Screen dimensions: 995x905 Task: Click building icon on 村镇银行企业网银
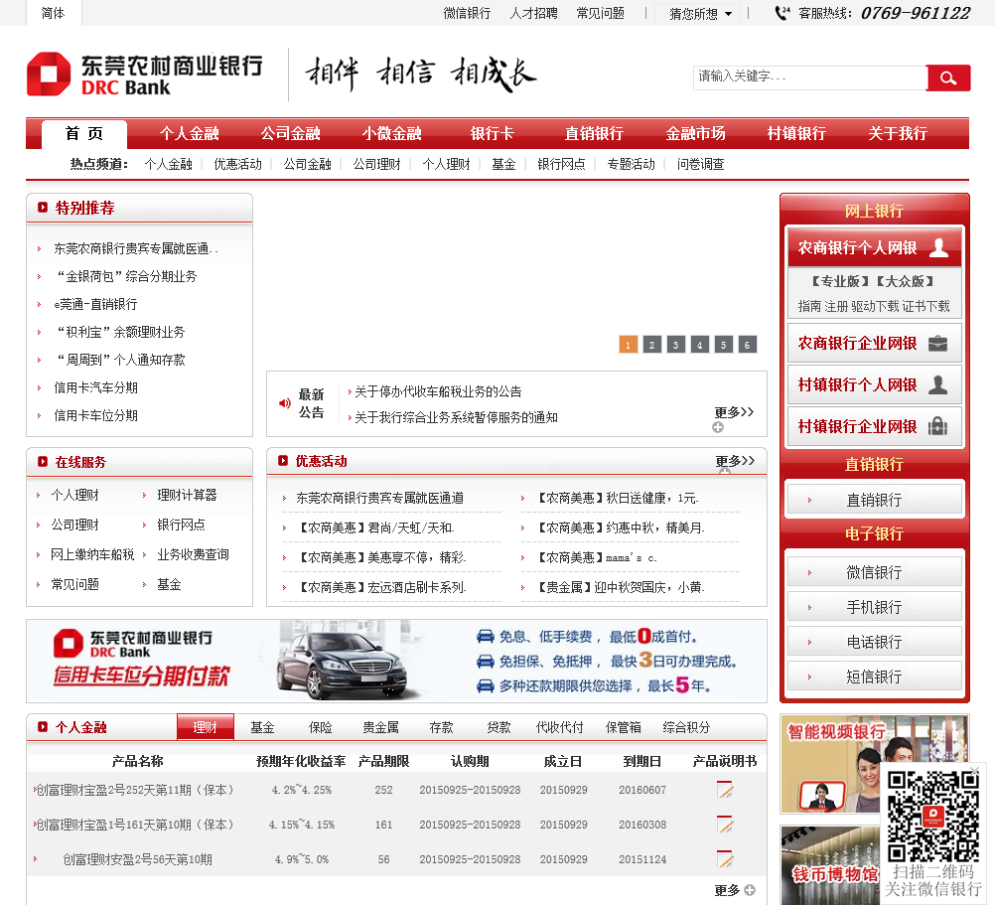click(x=937, y=426)
